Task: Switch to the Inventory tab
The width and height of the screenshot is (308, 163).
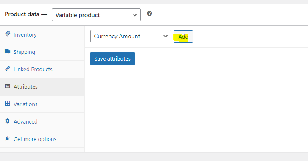Action: coord(42,35)
